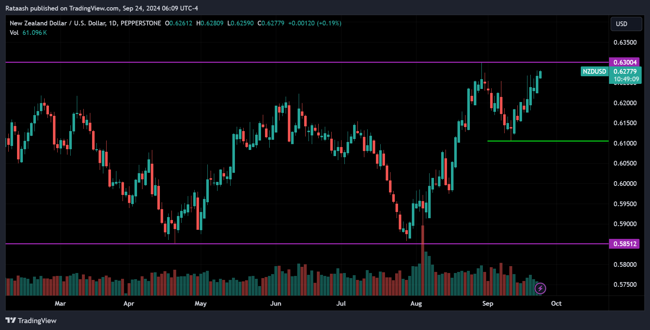
Task: Click the 0.63500 price axis label
Action: pyautogui.click(x=625, y=42)
